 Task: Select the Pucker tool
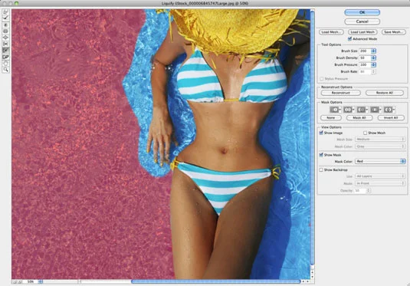tap(6, 31)
